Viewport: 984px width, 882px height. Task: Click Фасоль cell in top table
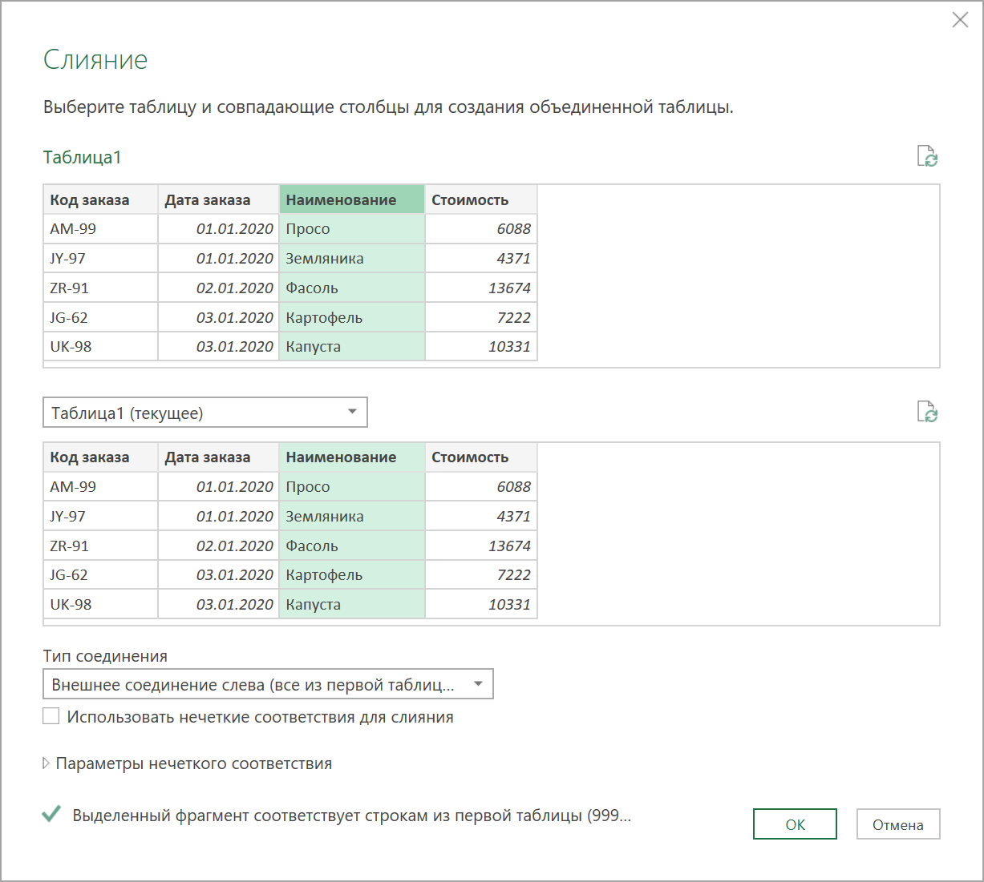click(352, 288)
